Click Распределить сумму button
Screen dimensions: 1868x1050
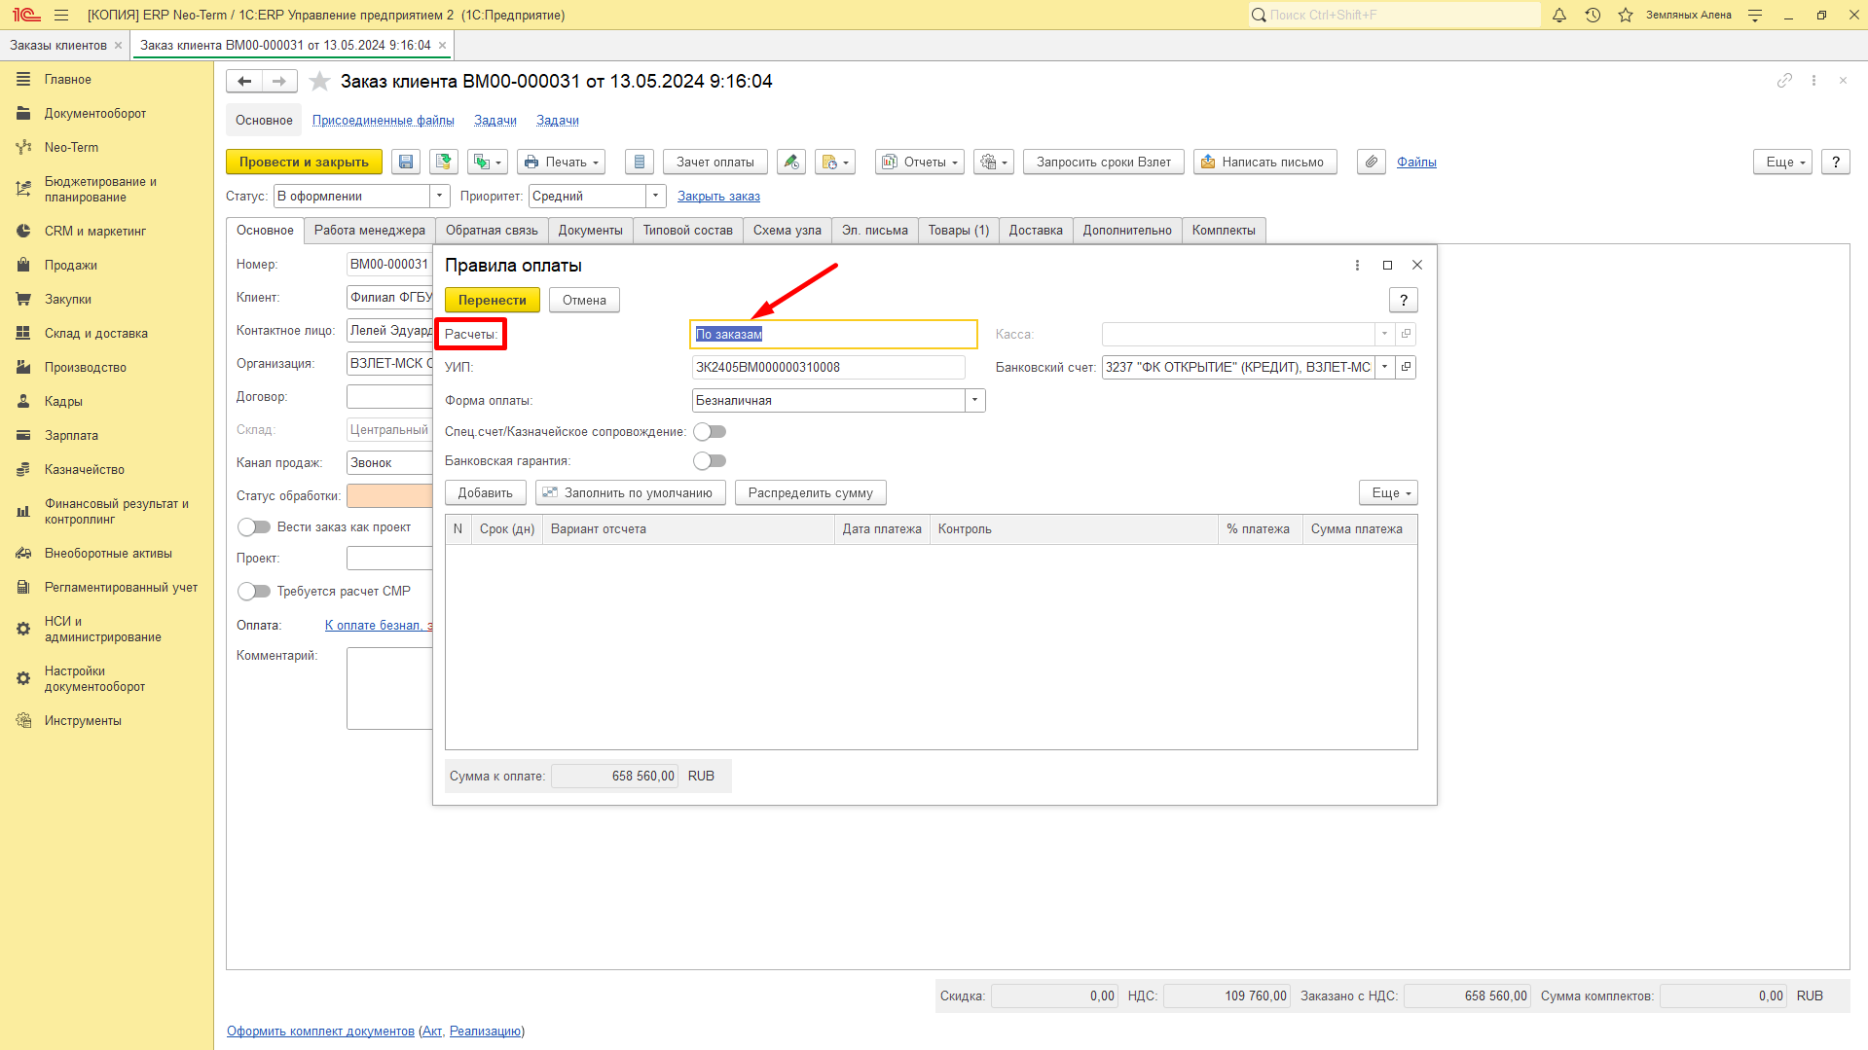[x=811, y=493]
